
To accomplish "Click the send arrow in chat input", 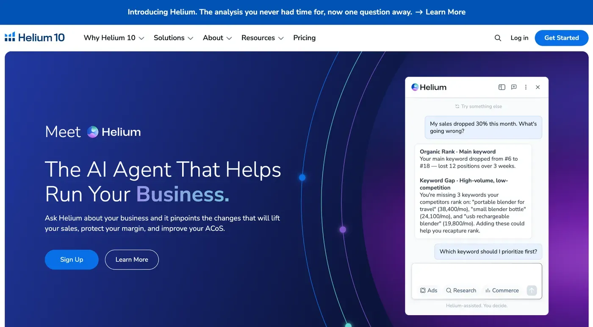I will tap(532, 290).
